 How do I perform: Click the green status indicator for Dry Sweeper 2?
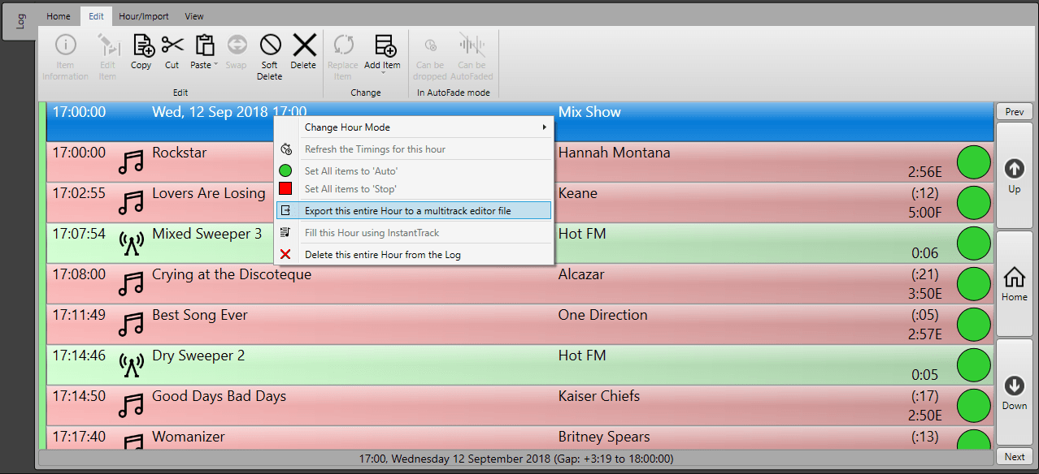coord(972,364)
